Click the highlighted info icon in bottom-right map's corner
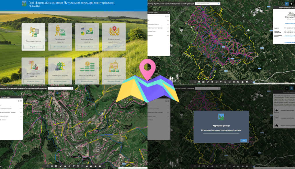The width and height of the screenshot is (295, 169). 292,88
